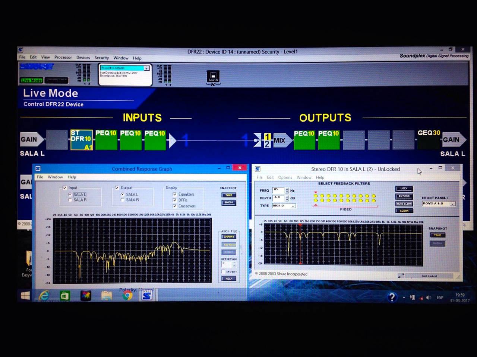Select SALA L radio under Output
477x357 pixels.
(123, 194)
